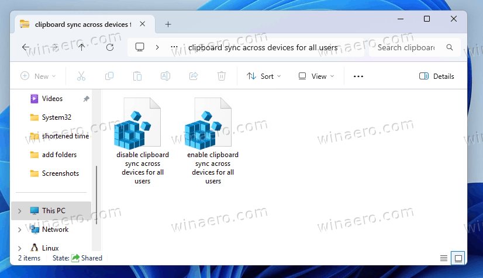Add a new tab with plus button
Image resolution: width=483 pixels, height=278 pixels.
coord(168,25)
